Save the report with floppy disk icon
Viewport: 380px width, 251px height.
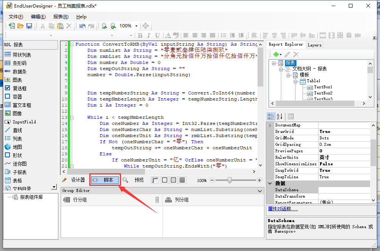click(29, 26)
